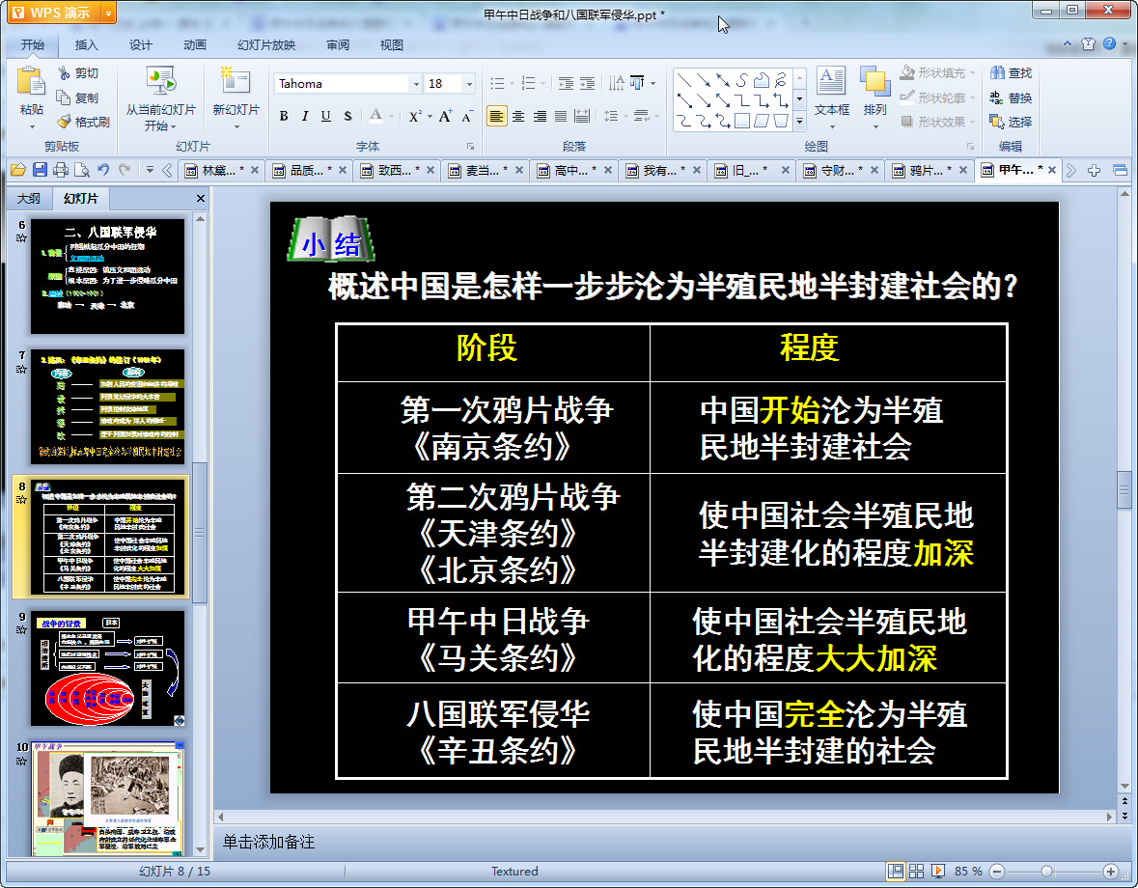The width and height of the screenshot is (1138, 888).
Task: Toggle underline formatting
Action: (x=326, y=116)
